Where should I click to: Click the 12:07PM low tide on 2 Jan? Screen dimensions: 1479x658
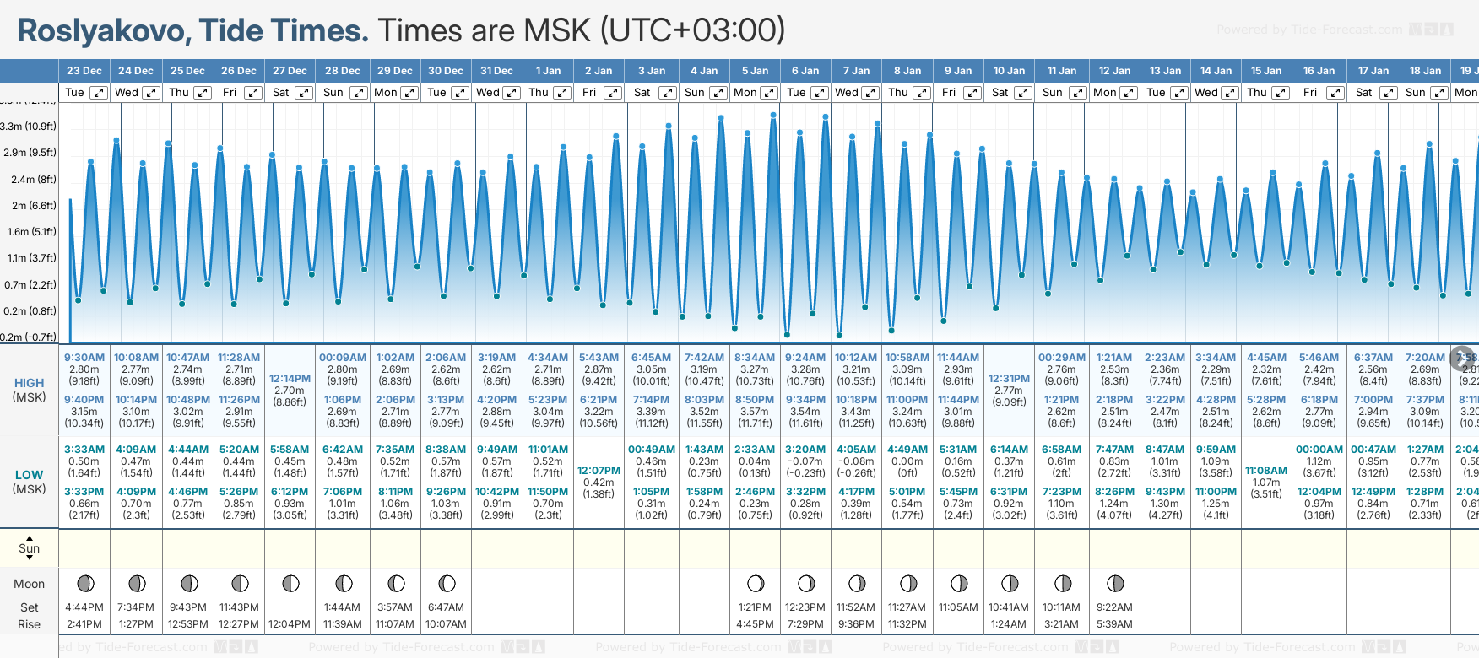pyautogui.click(x=599, y=471)
